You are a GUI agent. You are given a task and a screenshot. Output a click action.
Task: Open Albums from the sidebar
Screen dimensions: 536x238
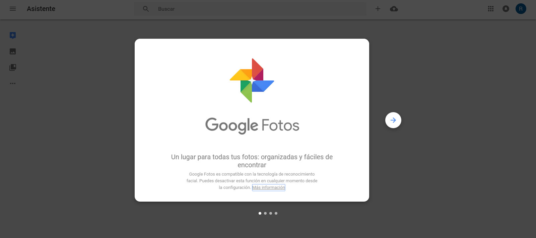coord(13,67)
